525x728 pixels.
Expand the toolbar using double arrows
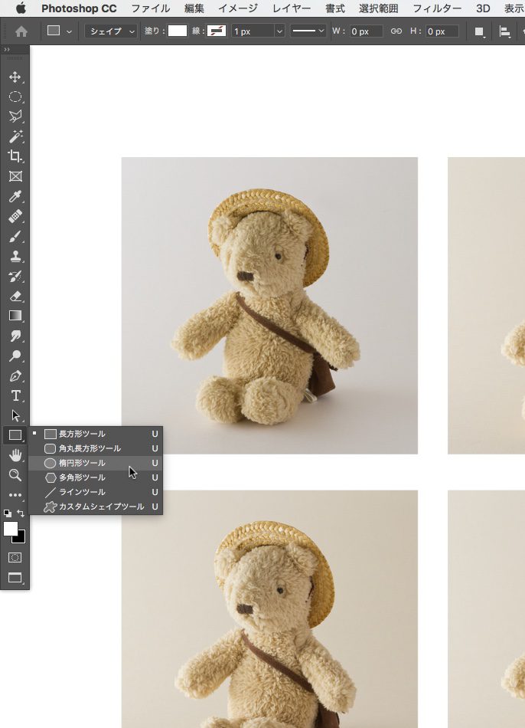coord(6,49)
